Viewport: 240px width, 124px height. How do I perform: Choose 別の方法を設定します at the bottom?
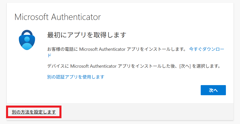34,112
